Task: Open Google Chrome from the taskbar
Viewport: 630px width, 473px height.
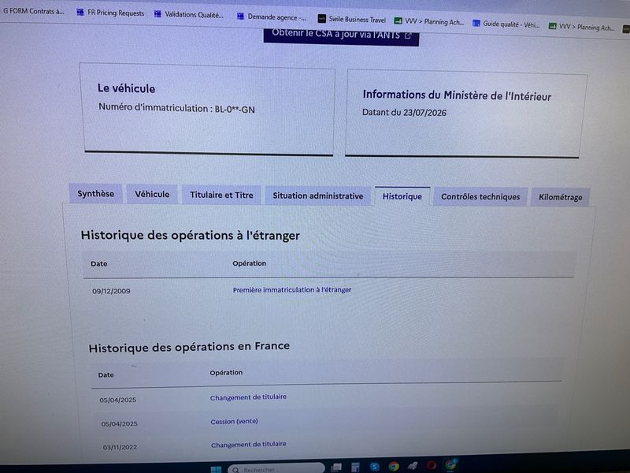Action: 394,466
